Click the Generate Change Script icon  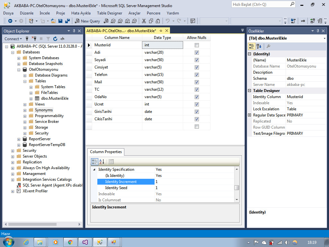(x=293, y=21)
